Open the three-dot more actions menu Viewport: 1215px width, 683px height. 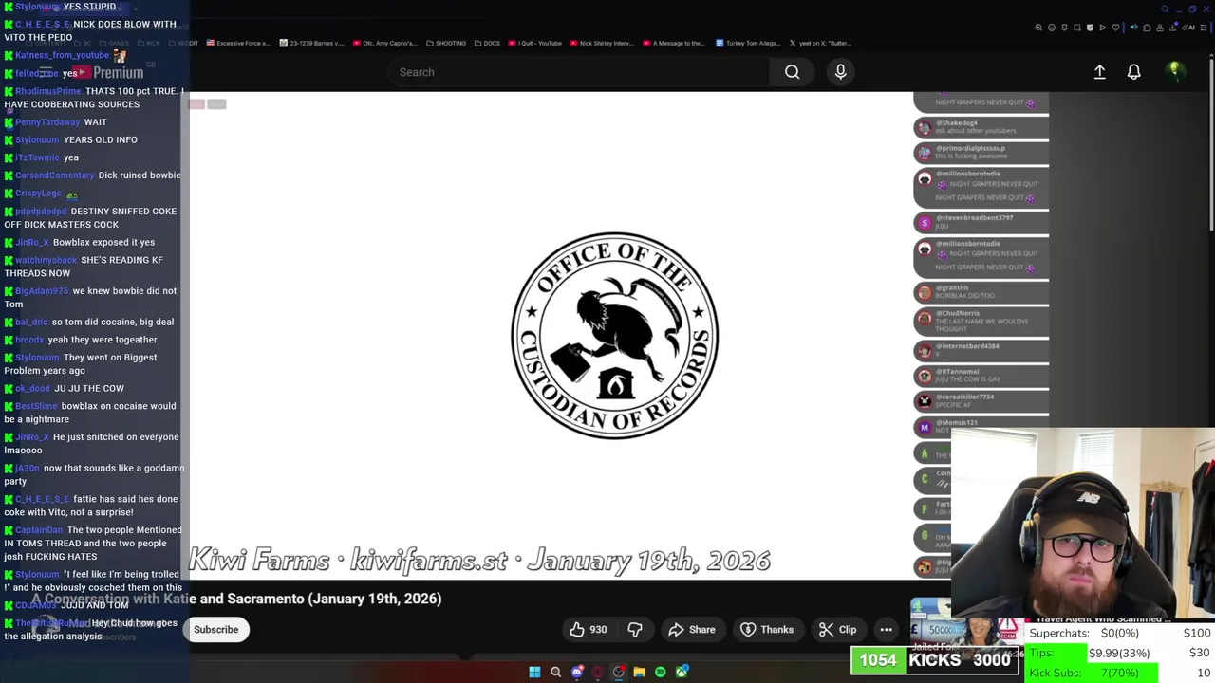pyautogui.click(x=886, y=630)
